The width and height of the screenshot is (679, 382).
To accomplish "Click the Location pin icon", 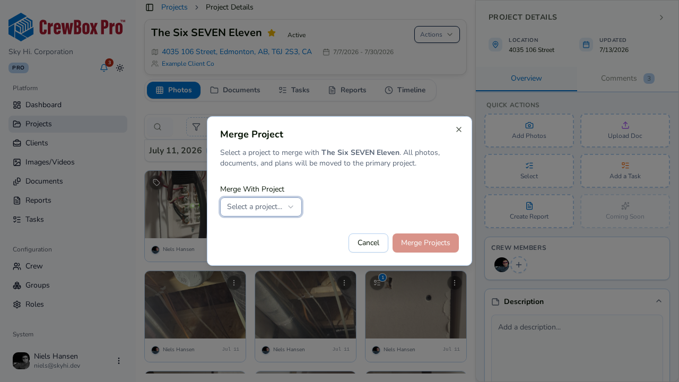I will 495,45.
